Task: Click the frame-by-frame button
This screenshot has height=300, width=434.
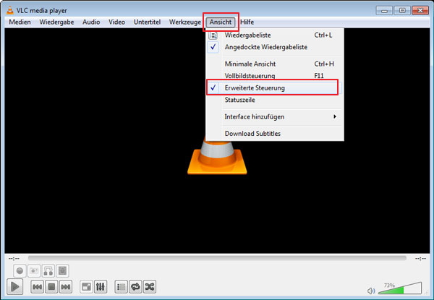Action: [62, 270]
